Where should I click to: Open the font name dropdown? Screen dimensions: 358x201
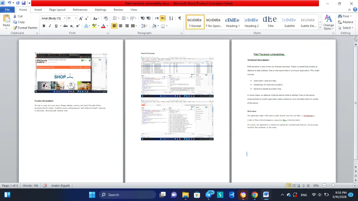64,18
